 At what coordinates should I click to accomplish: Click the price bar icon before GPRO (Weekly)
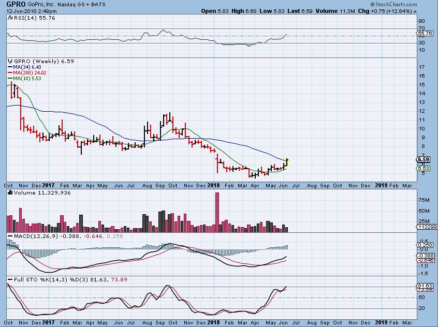click(x=10, y=61)
